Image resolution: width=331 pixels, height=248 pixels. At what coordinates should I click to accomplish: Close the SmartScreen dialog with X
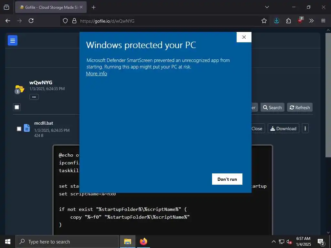(244, 37)
